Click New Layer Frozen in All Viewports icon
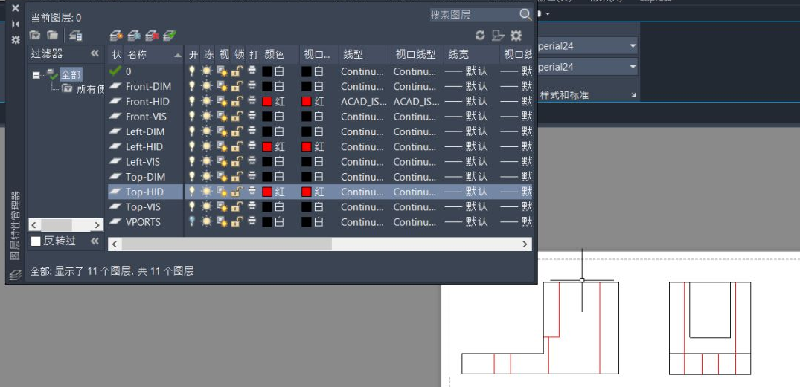 coord(134,36)
